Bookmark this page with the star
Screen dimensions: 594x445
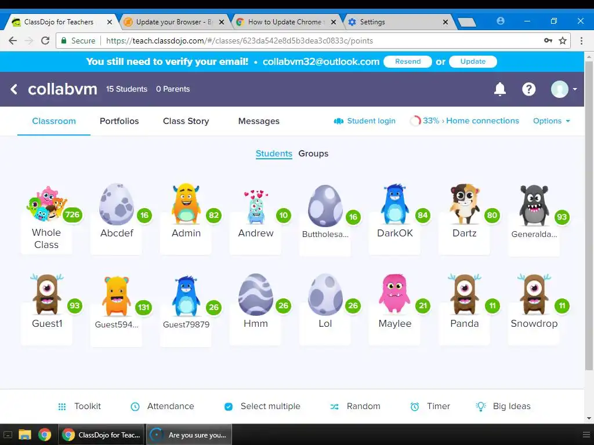pos(563,41)
